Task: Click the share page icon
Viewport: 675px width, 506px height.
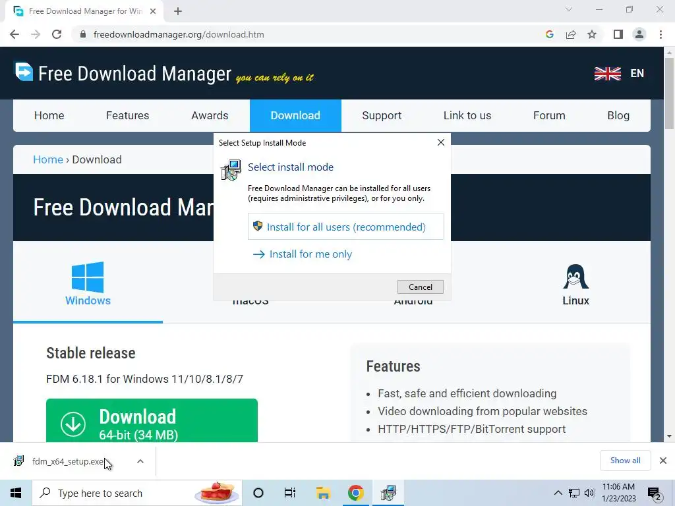Action: (x=571, y=34)
